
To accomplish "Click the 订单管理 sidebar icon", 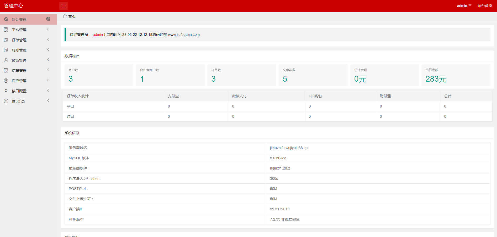I will [6, 40].
